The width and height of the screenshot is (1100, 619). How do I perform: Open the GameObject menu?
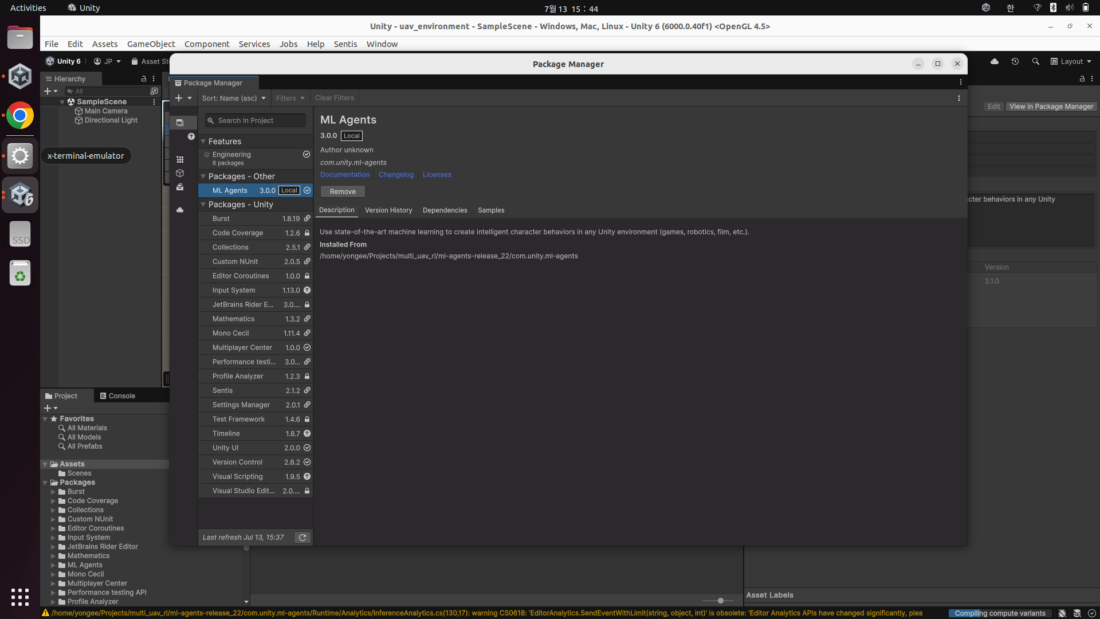point(151,44)
